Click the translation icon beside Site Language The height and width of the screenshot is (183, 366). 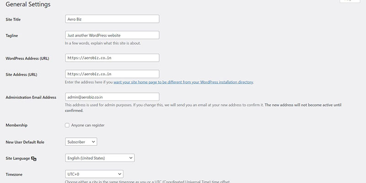click(33, 158)
